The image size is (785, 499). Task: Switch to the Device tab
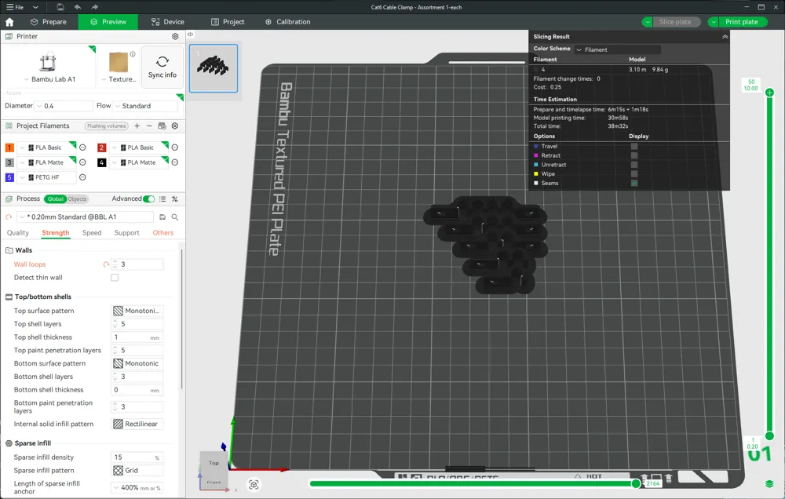[168, 22]
